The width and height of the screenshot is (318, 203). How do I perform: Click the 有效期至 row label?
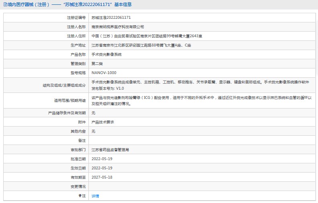pyautogui.click(x=78, y=177)
